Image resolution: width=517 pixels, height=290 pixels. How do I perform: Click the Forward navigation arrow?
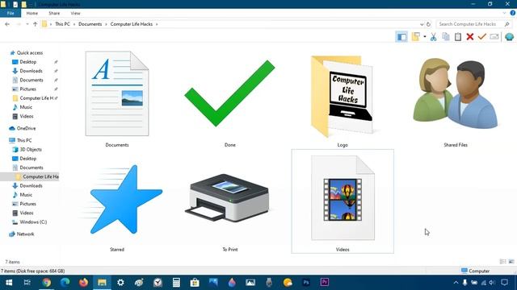pos(19,24)
